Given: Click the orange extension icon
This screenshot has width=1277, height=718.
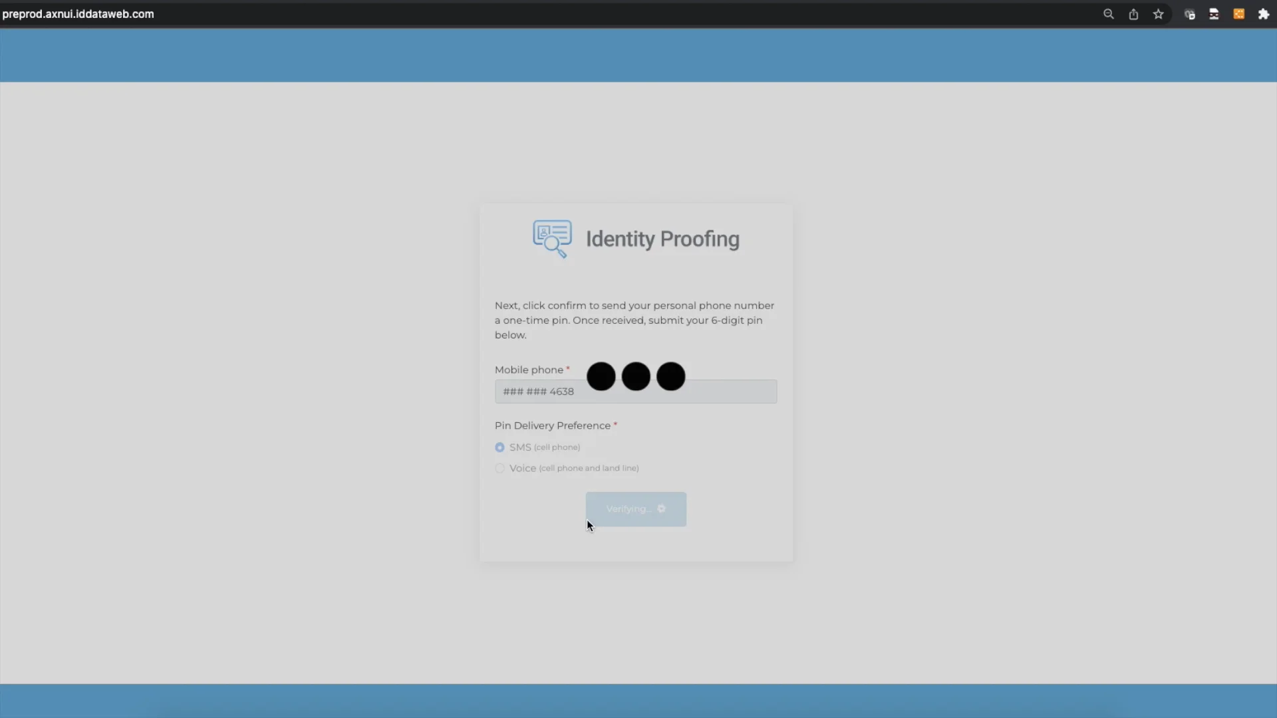Looking at the screenshot, I should click(x=1238, y=14).
